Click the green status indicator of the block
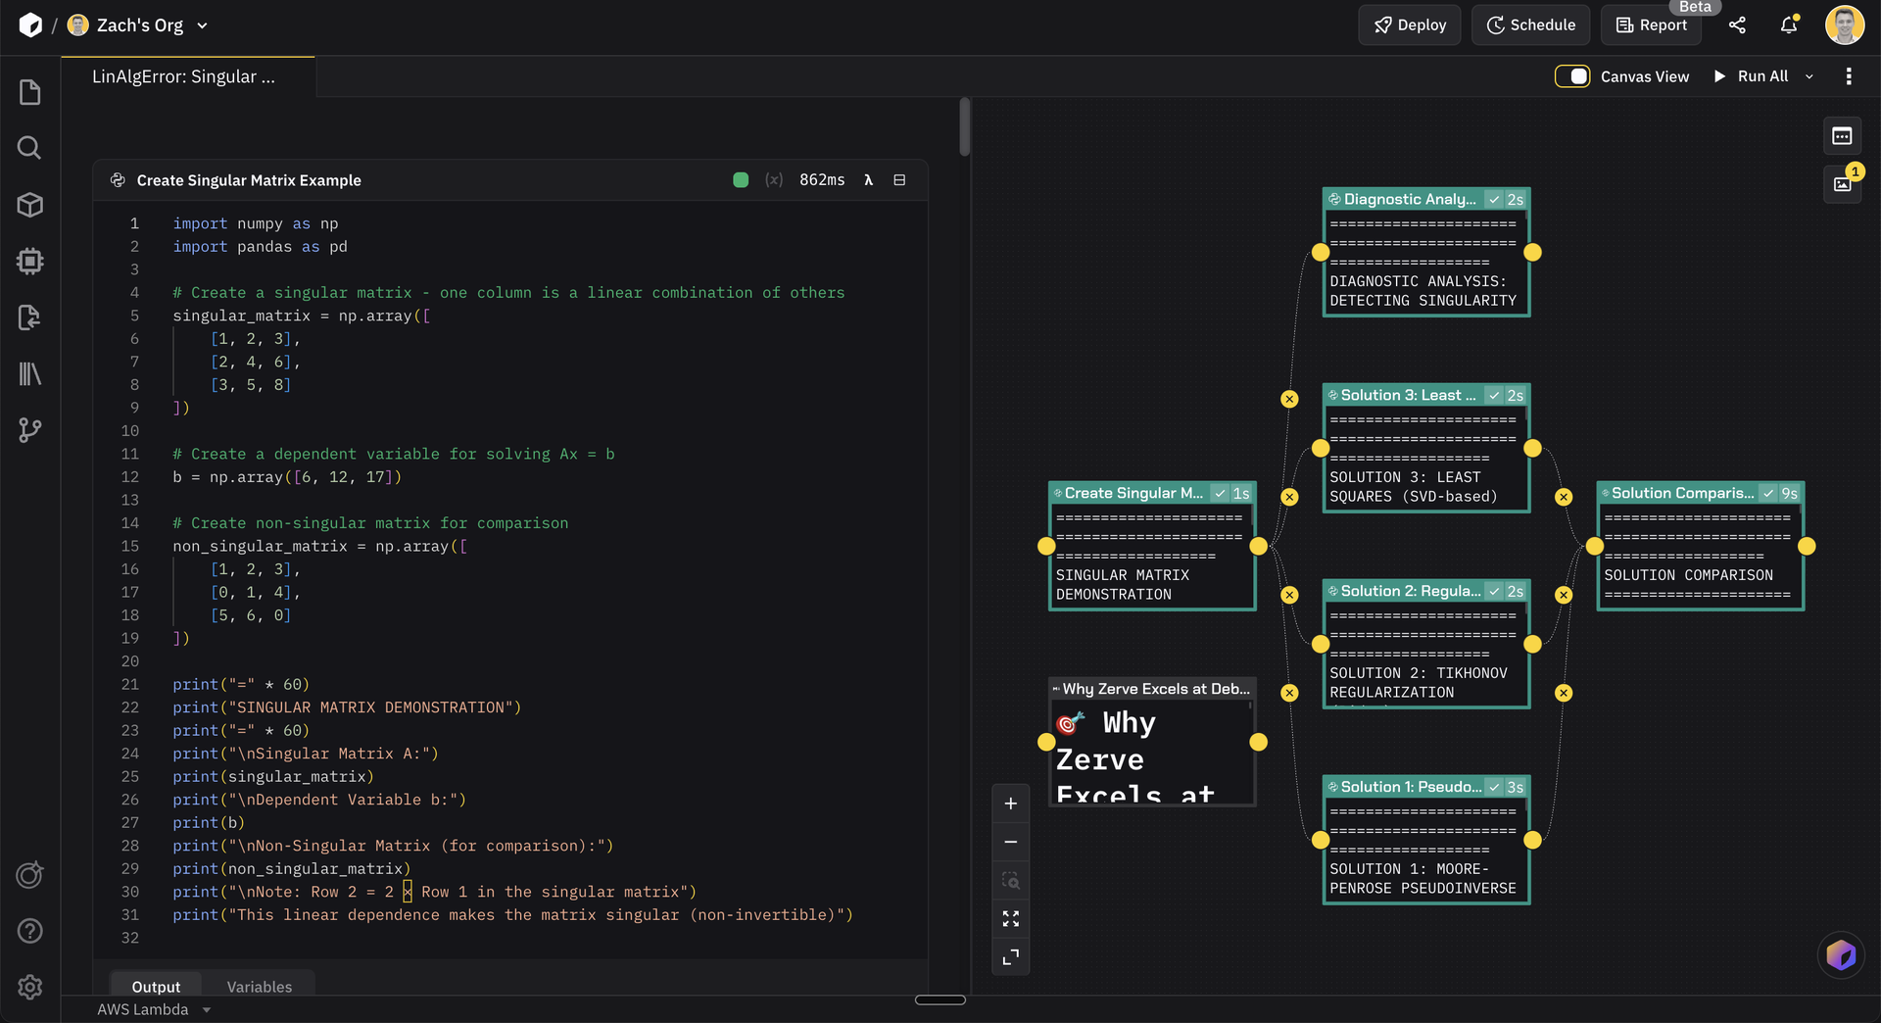1881x1023 pixels. coord(741,180)
